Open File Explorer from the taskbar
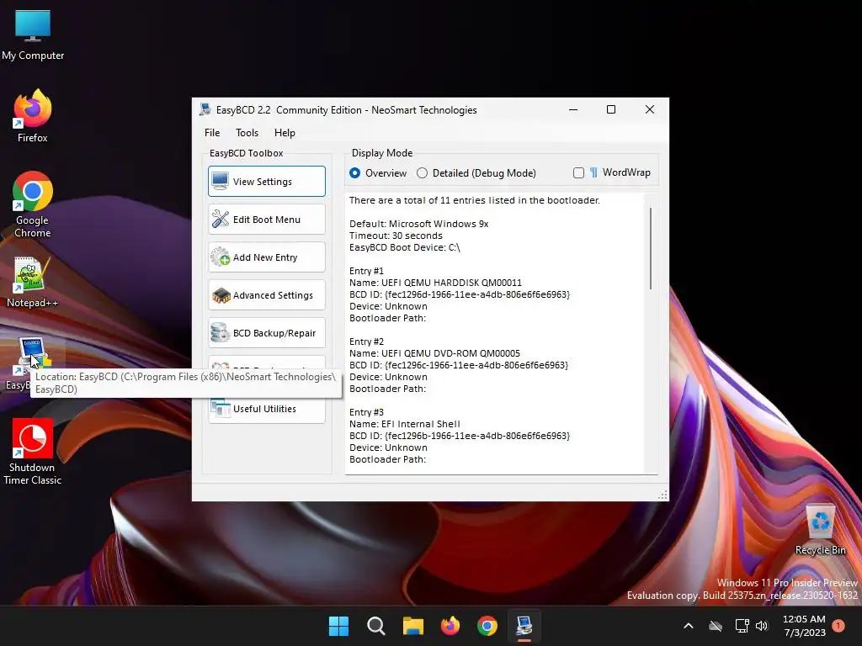Viewport: 862px width, 646px height. click(412, 626)
